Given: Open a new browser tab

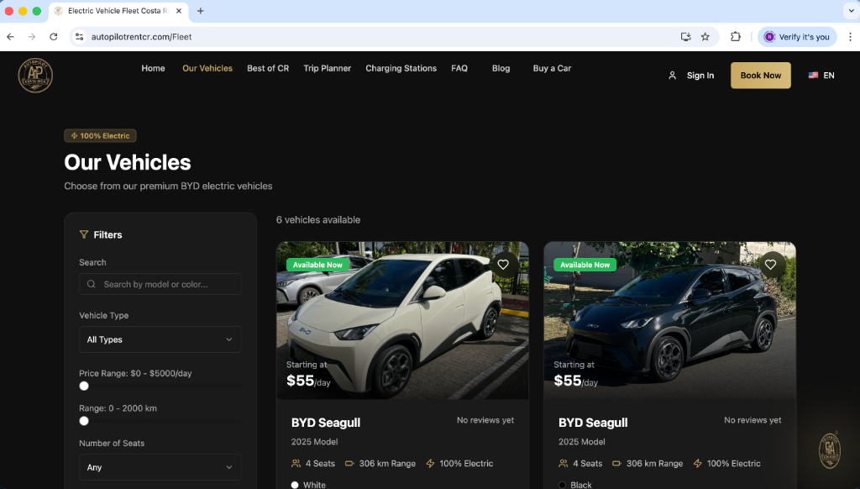Looking at the screenshot, I should pyautogui.click(x=200, y=11).
